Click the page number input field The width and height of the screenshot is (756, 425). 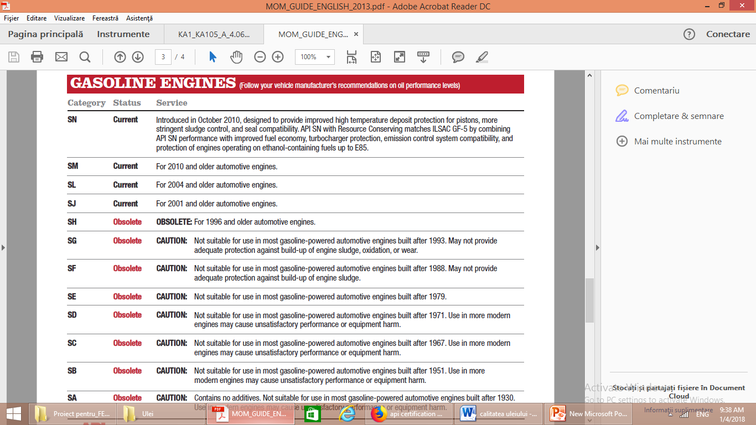click(x=163, y=57)
